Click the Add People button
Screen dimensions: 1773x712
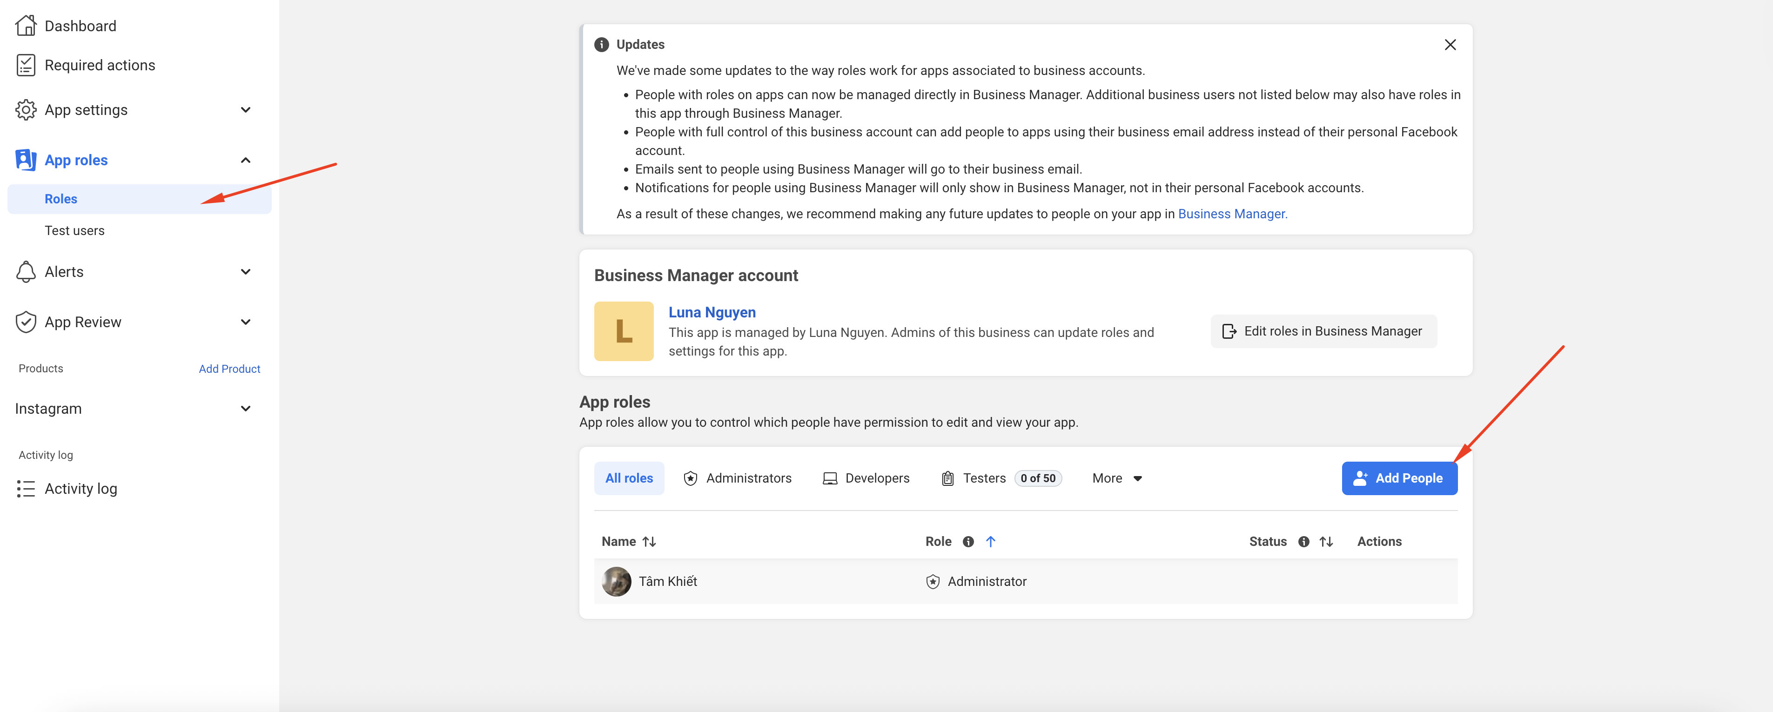tap(1398, 478)
